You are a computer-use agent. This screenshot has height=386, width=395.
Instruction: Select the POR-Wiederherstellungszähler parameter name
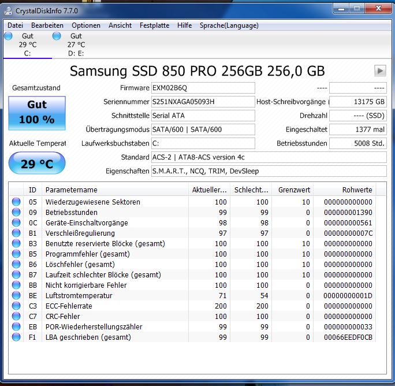(94, 326)
